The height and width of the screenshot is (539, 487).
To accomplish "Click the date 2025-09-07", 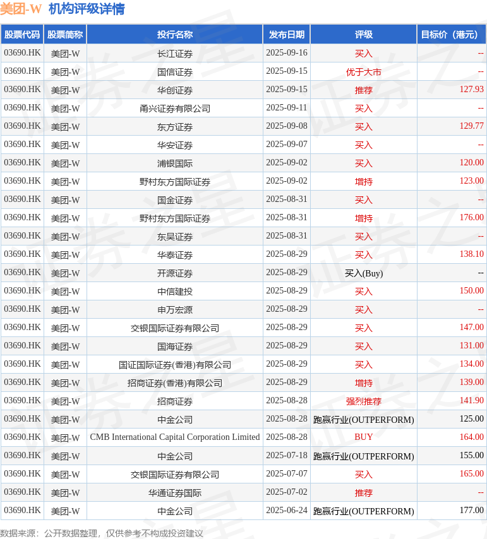I will (287, 144).
